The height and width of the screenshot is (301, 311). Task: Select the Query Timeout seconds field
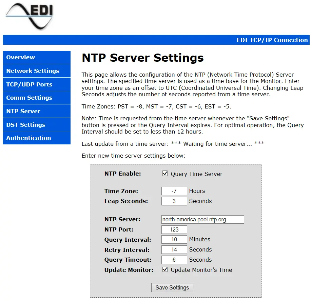174,260
